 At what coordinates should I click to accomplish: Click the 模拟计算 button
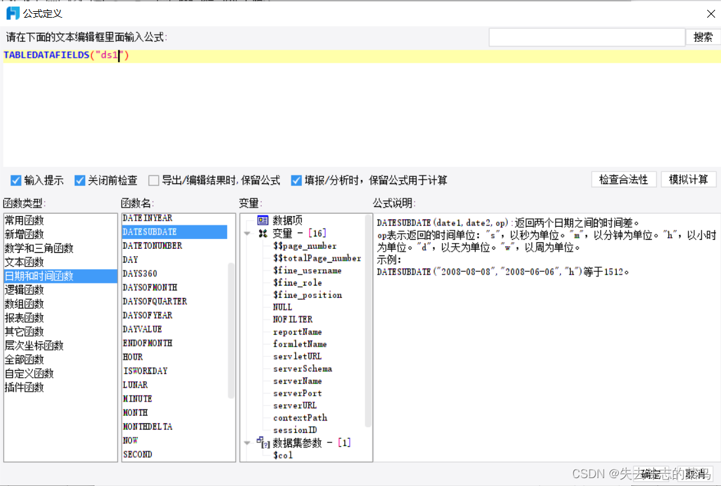tap(688, 179)
